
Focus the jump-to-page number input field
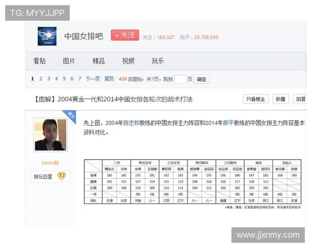tap(180, 79)
